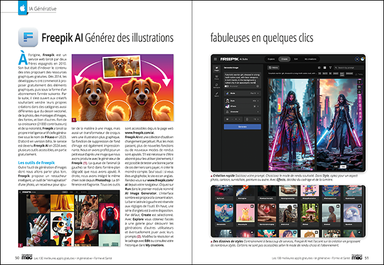Open the hamburger menu in Freepik AI Suite
Screen dimensions: 384x265
(214, 60)
